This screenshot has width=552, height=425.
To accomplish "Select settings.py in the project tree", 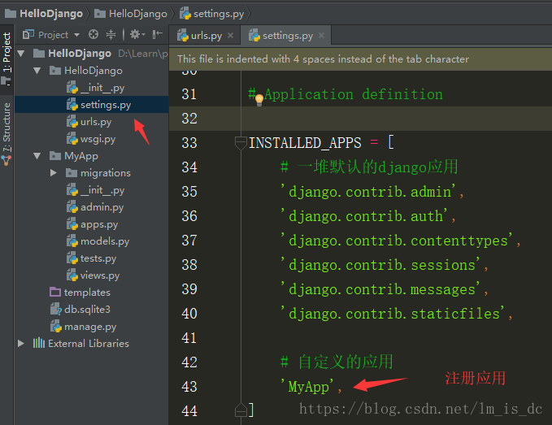I will [92, 105].
